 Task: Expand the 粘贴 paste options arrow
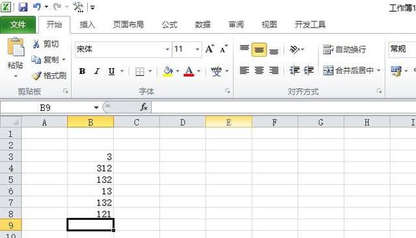coord(16,77)
